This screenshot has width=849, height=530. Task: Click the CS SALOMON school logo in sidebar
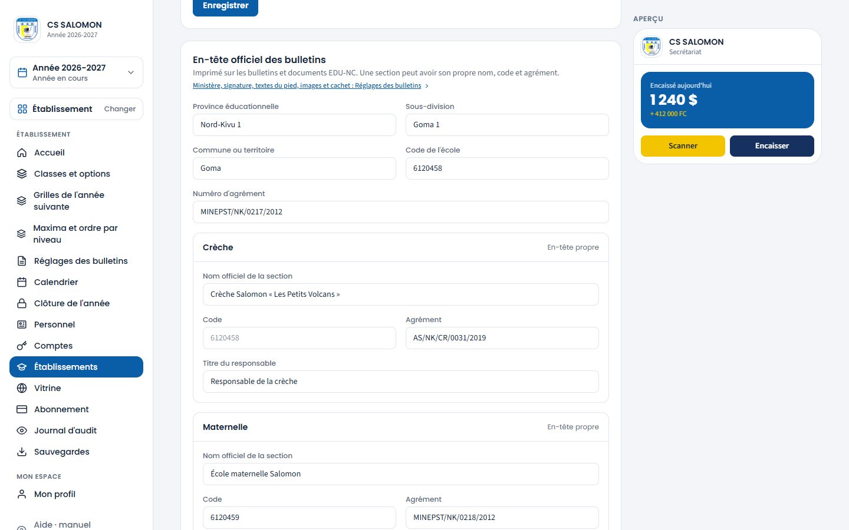point(27,29)
